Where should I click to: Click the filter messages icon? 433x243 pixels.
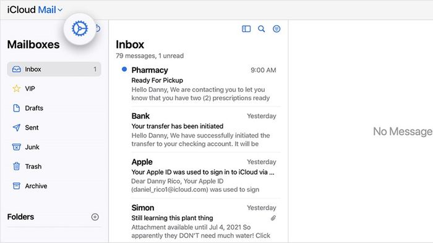pos(277,29)
